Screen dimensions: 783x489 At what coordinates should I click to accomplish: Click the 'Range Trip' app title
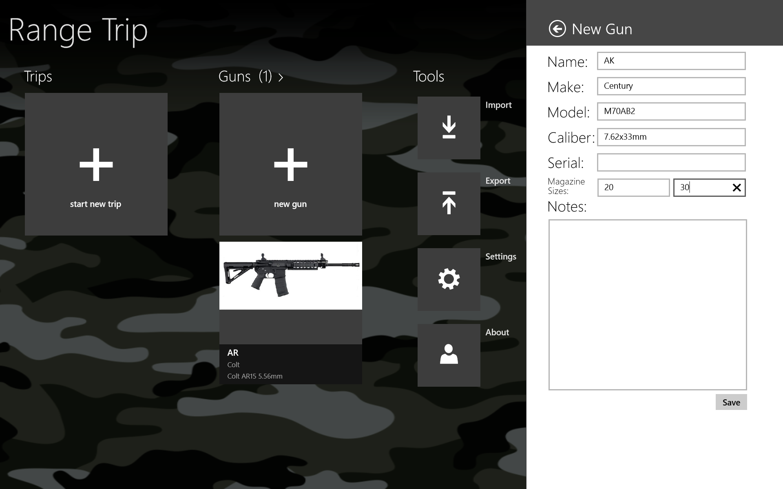(78, 31)
